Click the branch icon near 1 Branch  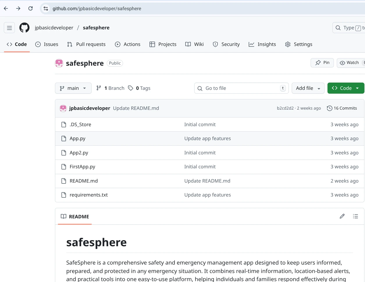[x=99, y=88]
